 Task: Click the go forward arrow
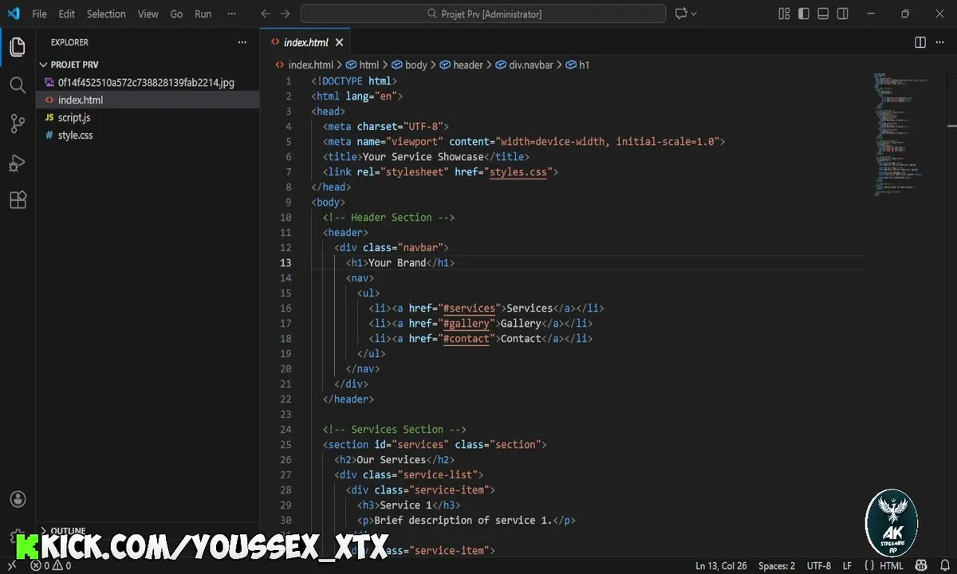click(x=286, y=14)
